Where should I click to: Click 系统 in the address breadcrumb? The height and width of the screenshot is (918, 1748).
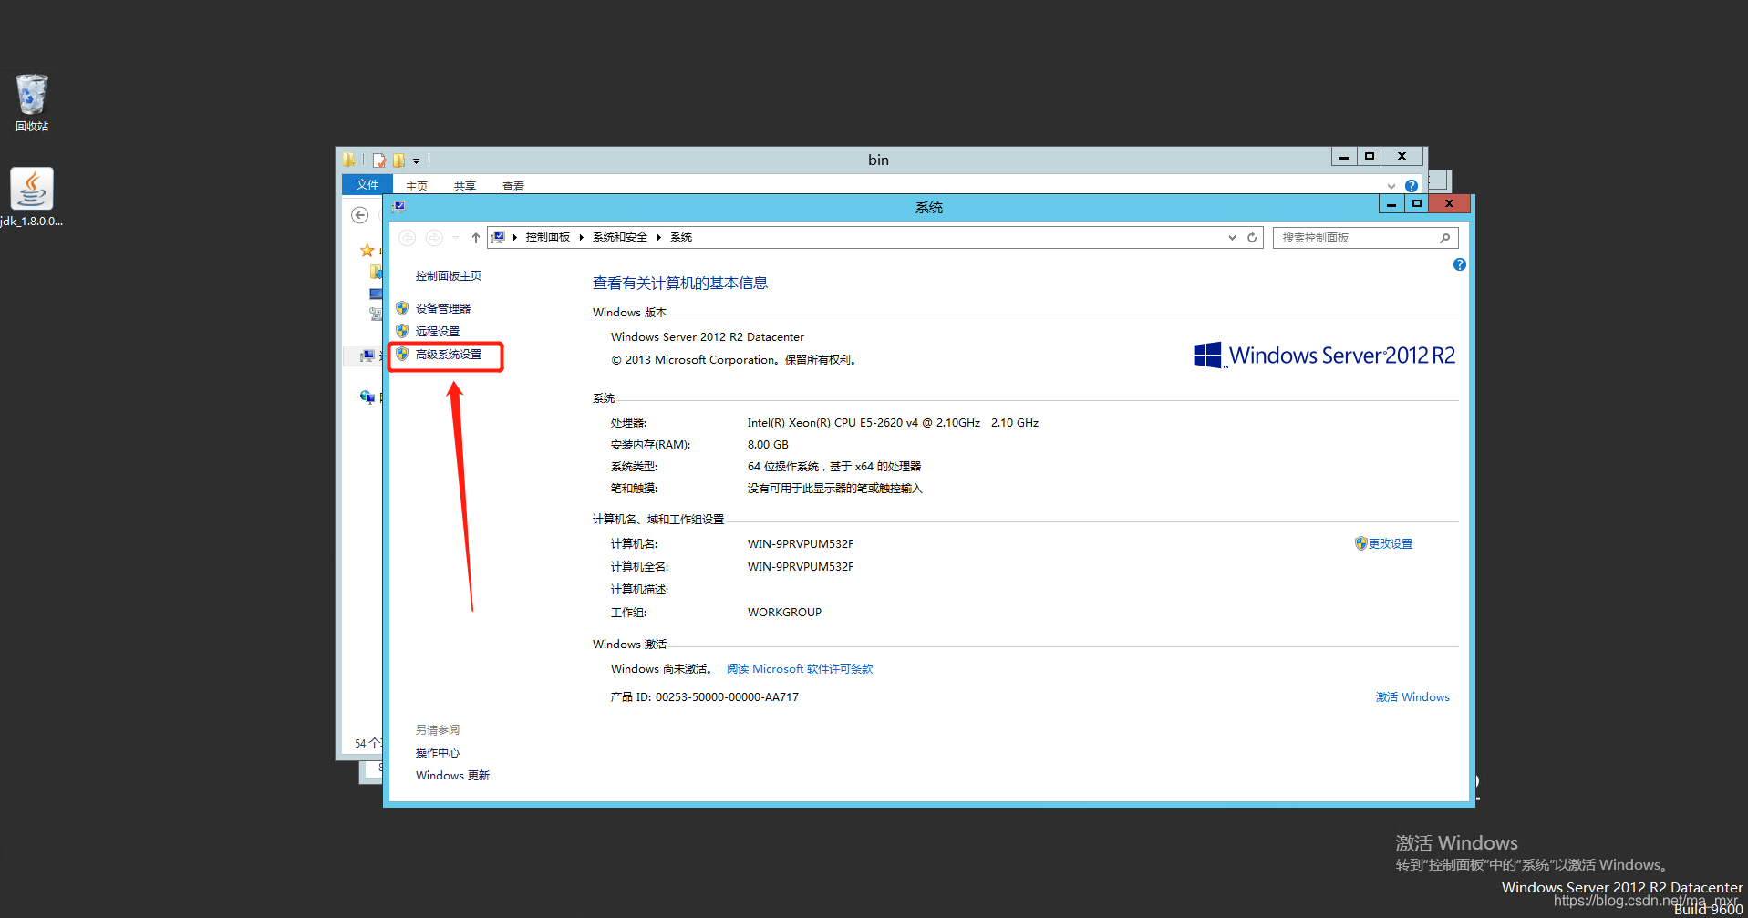click(681, 237)
